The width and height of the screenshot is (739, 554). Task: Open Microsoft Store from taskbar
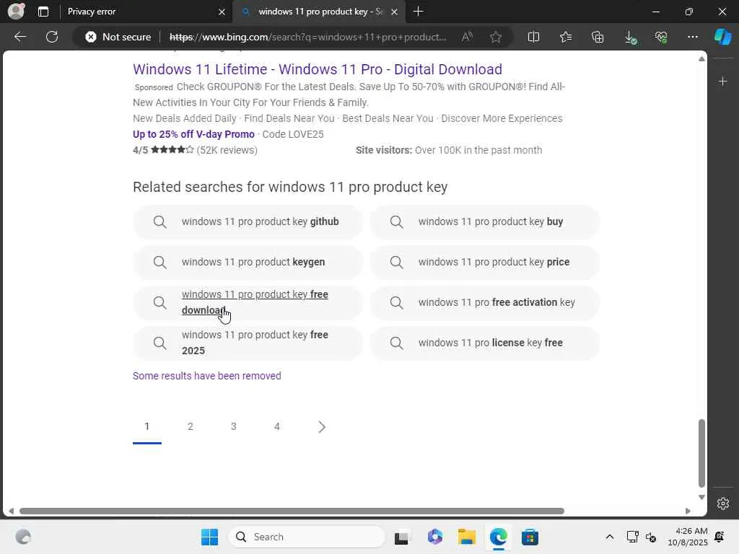tap(530, 537)
